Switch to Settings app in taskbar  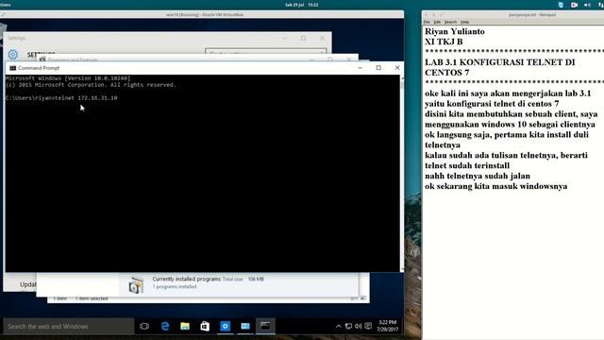pyautogui.click(x=225, y=326)
